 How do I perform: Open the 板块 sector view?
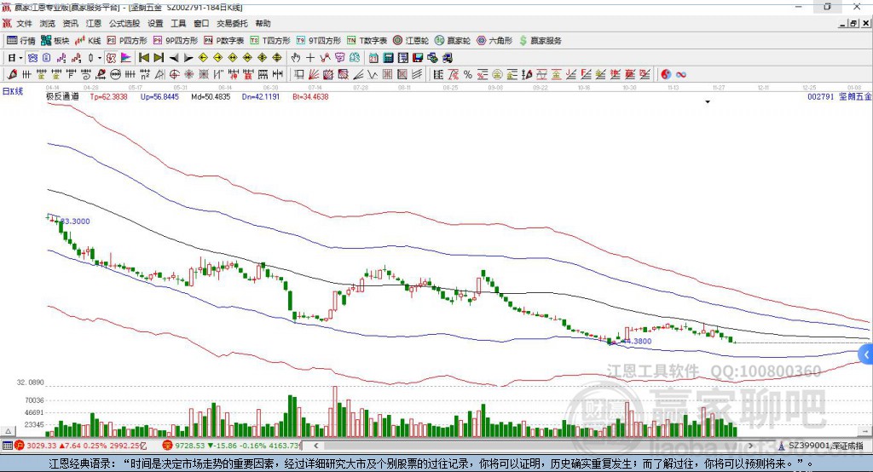[55, 41]
